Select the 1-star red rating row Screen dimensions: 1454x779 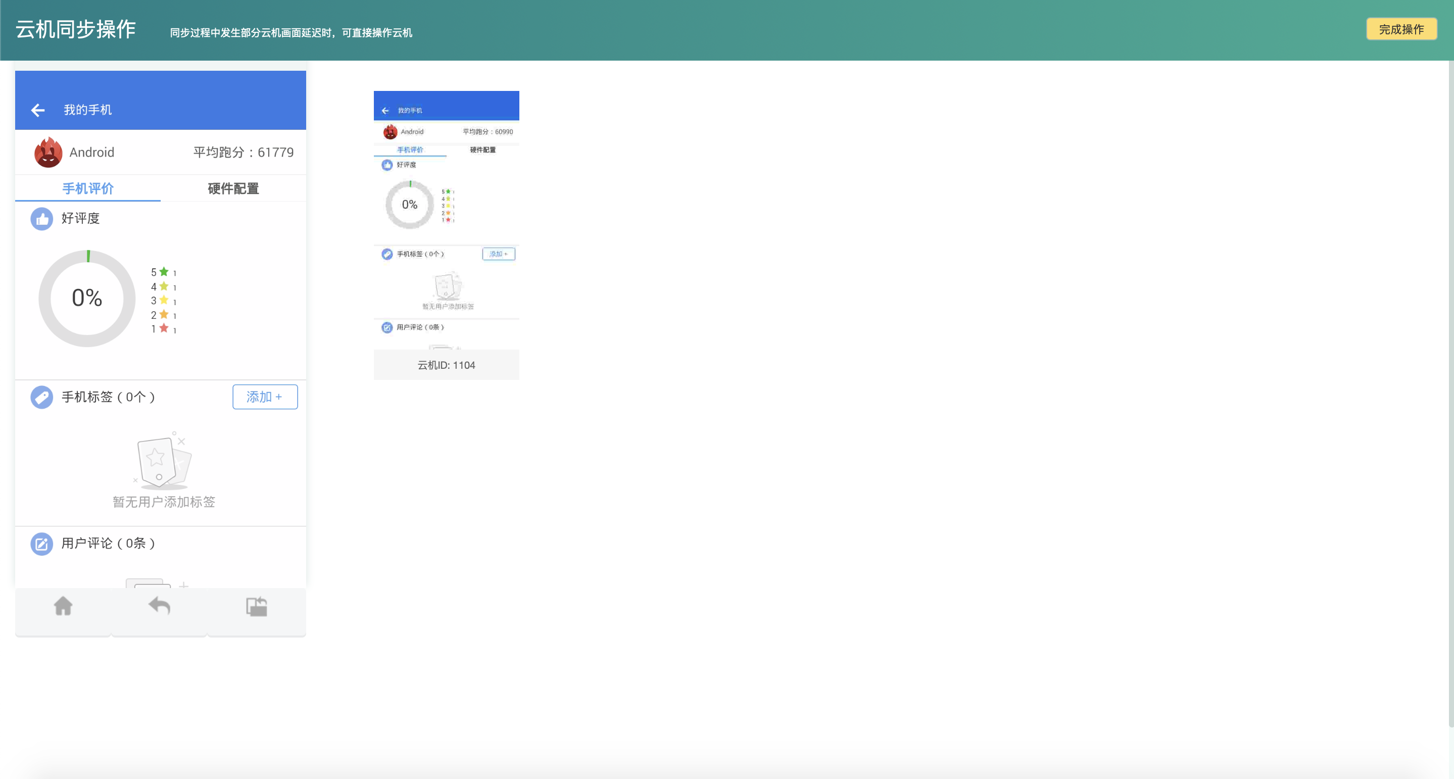tap(163, 329)
